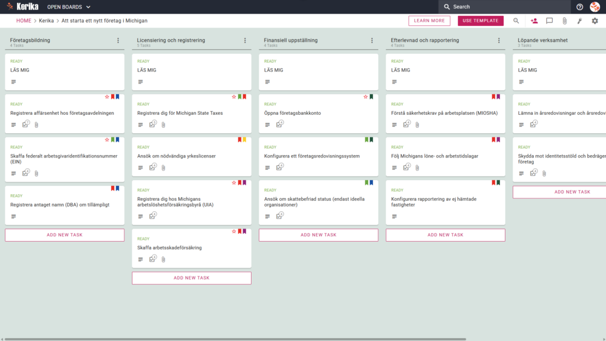Click the LEARN MORE button

(x=429, y=21)
